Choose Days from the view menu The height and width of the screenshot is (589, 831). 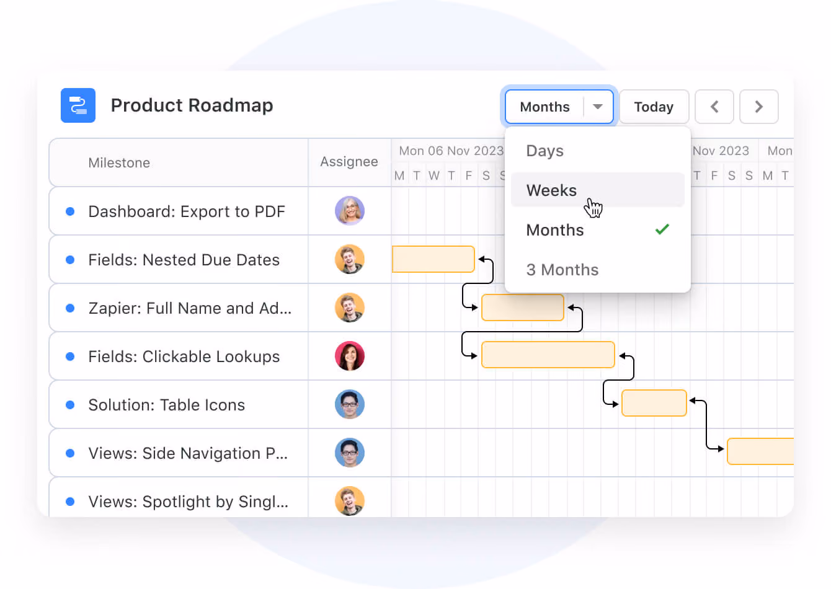tap(598, 151)
